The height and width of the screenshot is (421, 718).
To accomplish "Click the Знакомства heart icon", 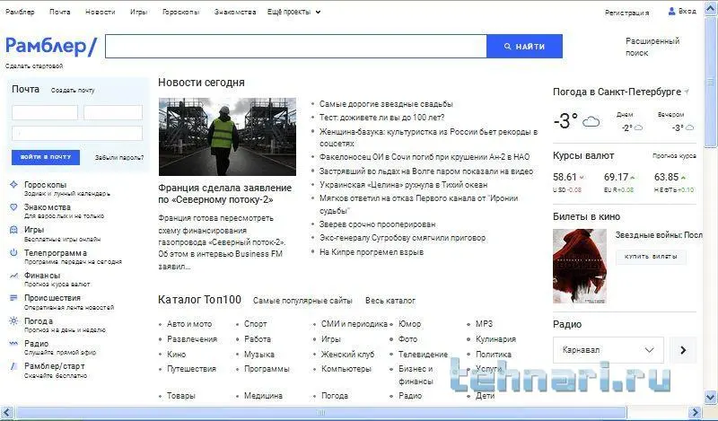I will point(13,207).
